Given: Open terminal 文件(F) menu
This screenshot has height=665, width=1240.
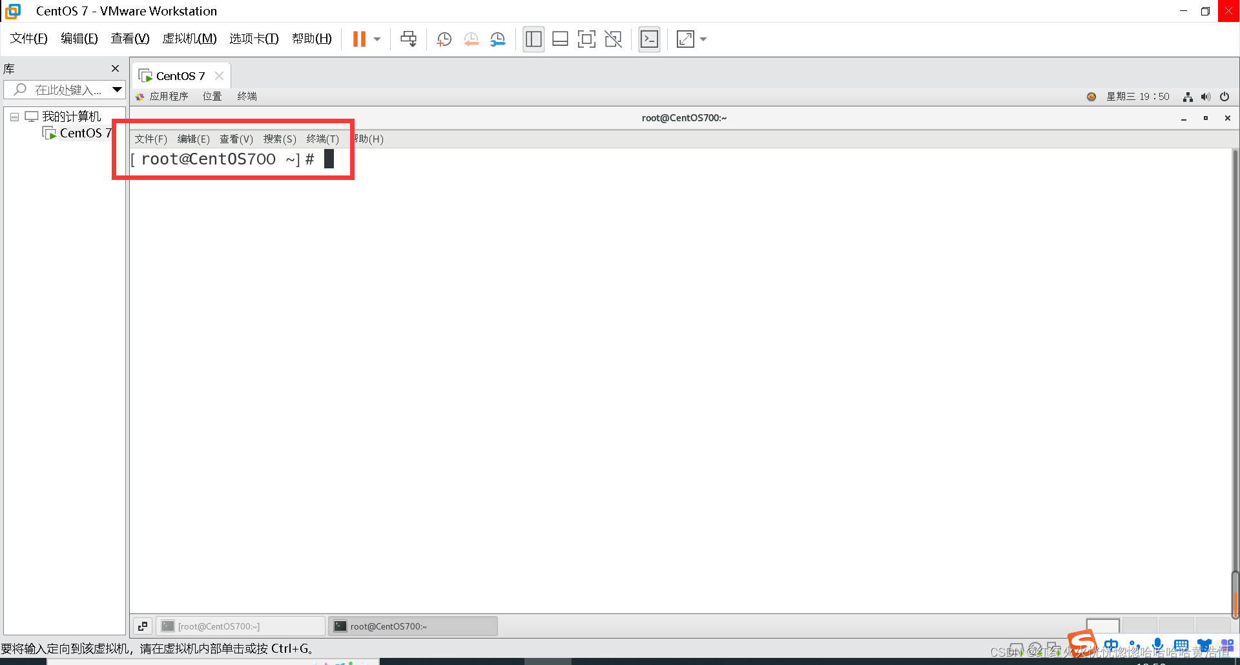Looking at the screenshot, I should (x=150, y=139).
